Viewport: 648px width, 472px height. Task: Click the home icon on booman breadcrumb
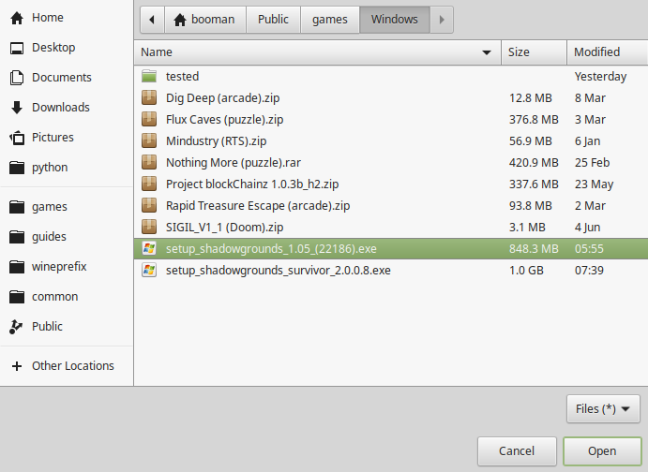(x=180, y=20)
